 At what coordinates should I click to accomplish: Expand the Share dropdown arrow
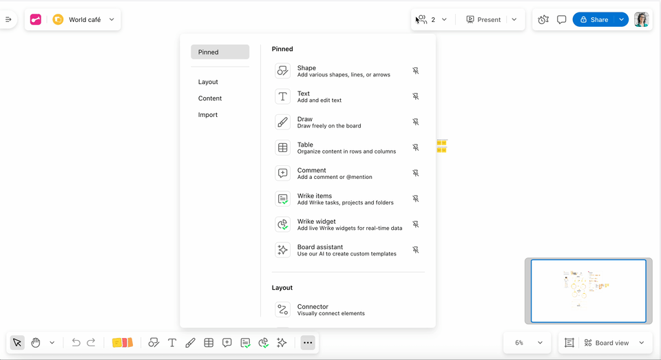pyautogui.click(x=622, y=19)
